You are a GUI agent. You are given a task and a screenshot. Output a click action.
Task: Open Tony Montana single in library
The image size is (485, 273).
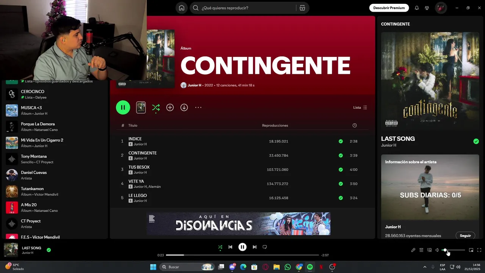[x=55, y=159]
